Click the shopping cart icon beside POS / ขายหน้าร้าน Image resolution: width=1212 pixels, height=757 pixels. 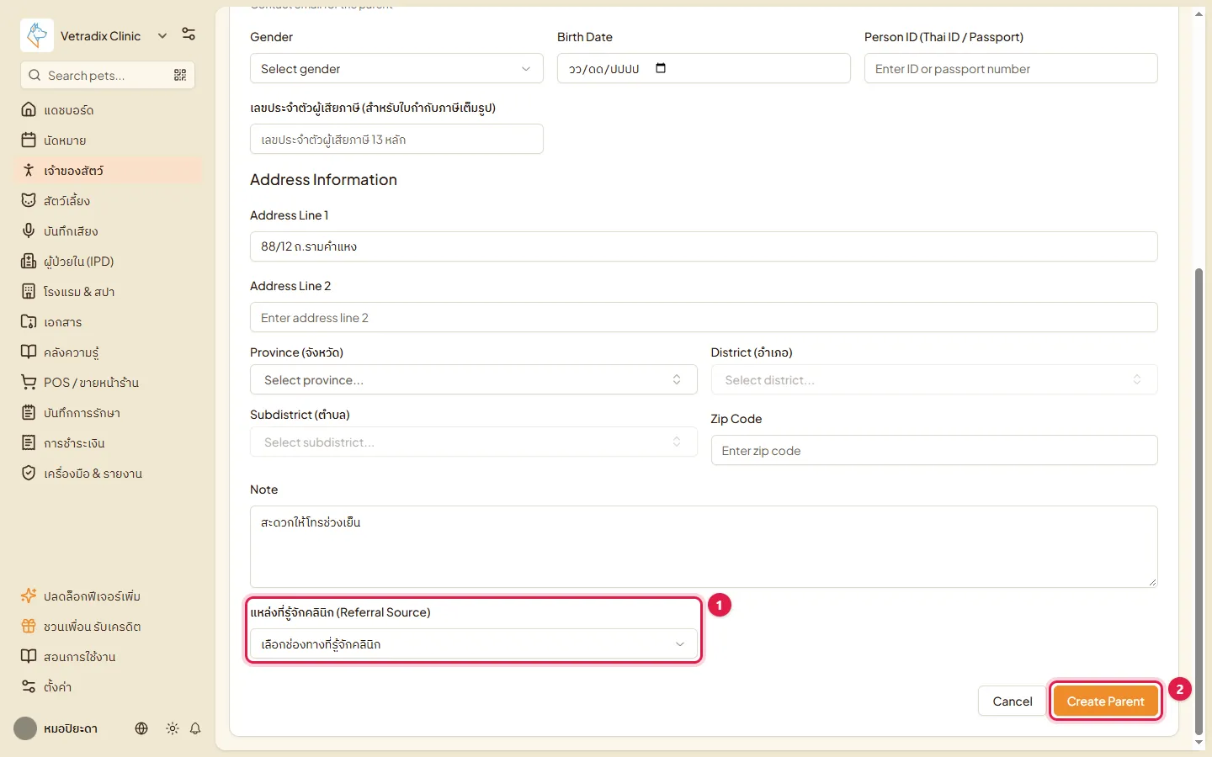pos(29,382)
